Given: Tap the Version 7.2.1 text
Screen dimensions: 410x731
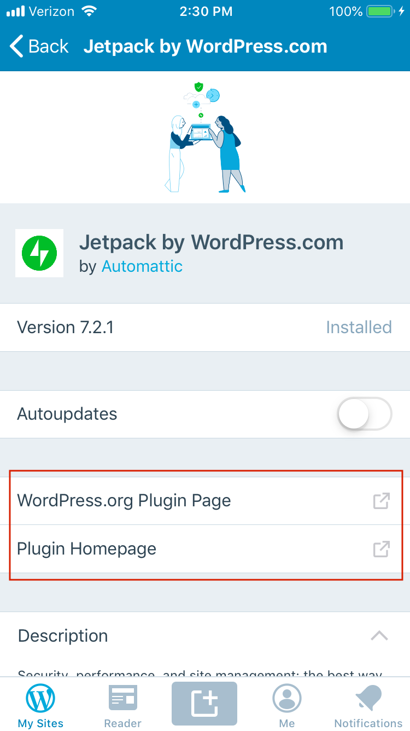Looking at the screenshot, I should pos(66,327).
